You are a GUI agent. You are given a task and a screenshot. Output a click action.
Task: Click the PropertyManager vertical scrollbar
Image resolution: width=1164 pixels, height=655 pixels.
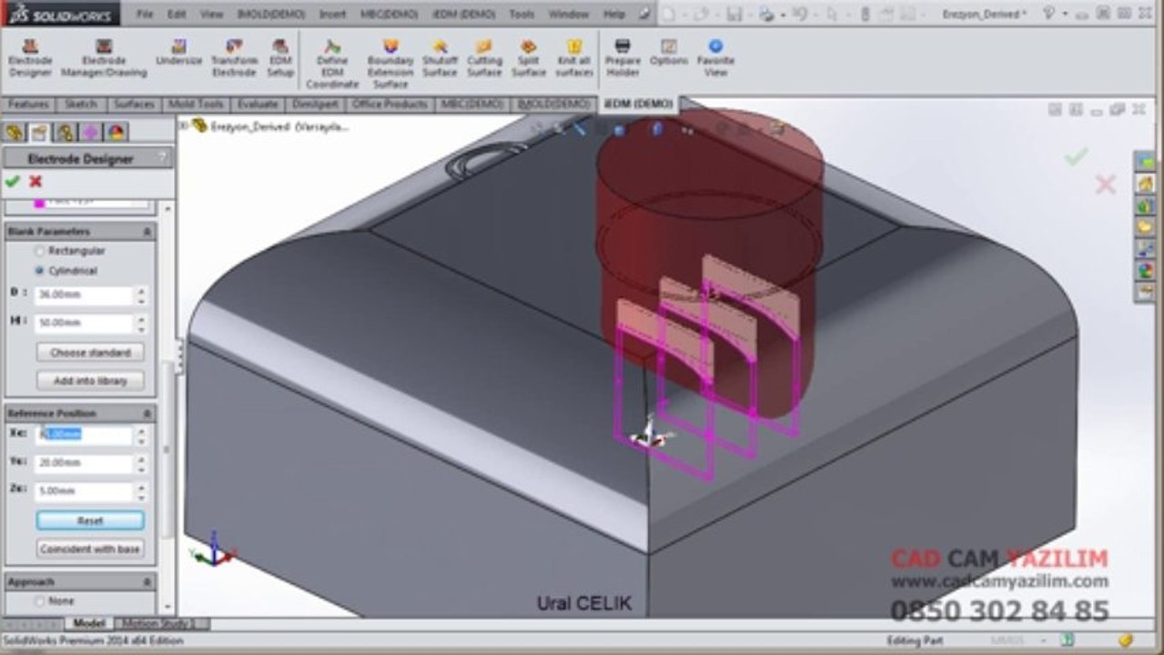(x=167, y=450)
